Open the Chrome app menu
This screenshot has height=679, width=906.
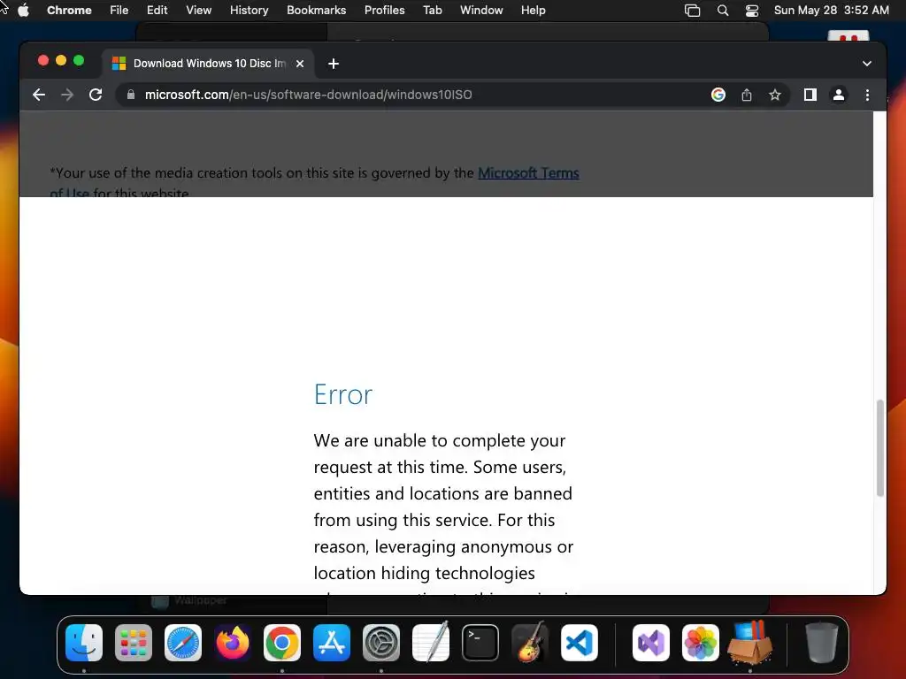point(69,10)
